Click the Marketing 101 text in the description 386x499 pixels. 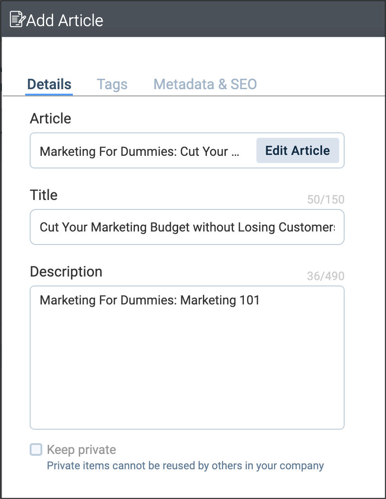point(220,300)
